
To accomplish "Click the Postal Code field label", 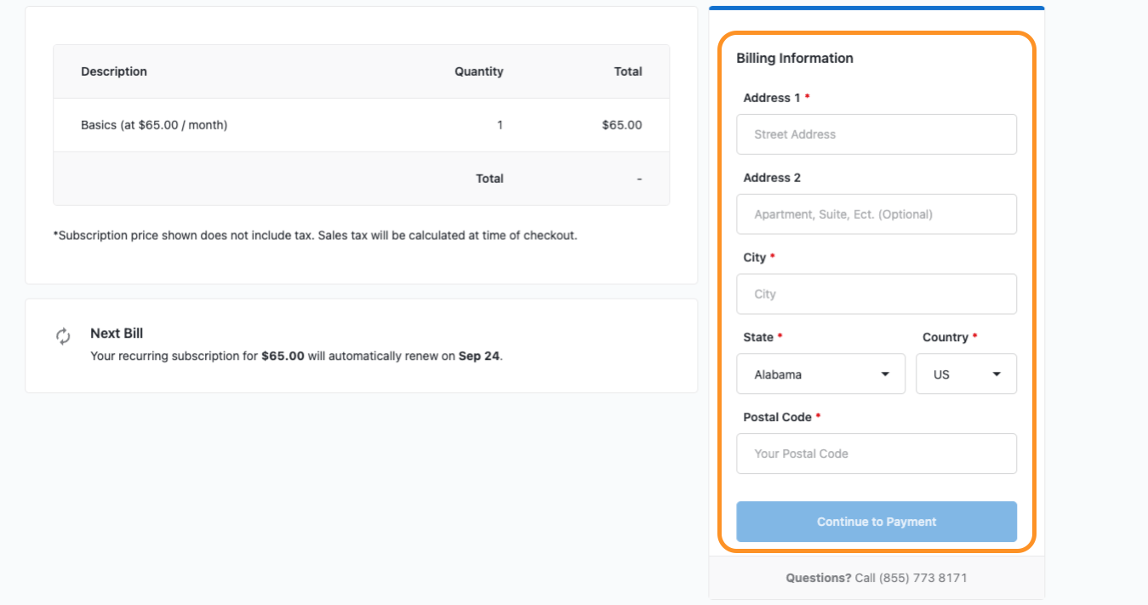I will [x=777, y=417].
